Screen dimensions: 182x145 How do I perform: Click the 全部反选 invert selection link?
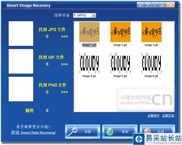(168, 116)
